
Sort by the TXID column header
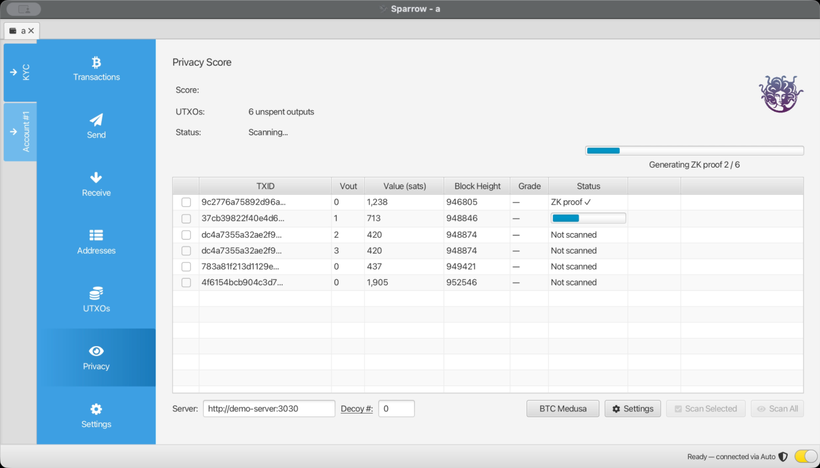pyautogui.click(x=265, y=186)
